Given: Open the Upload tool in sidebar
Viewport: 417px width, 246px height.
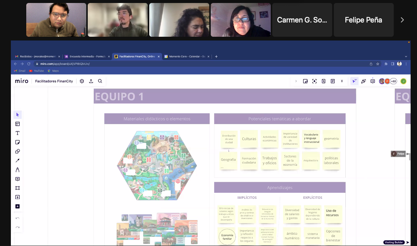Looking at the screenshot, I should tap(18, 197).
